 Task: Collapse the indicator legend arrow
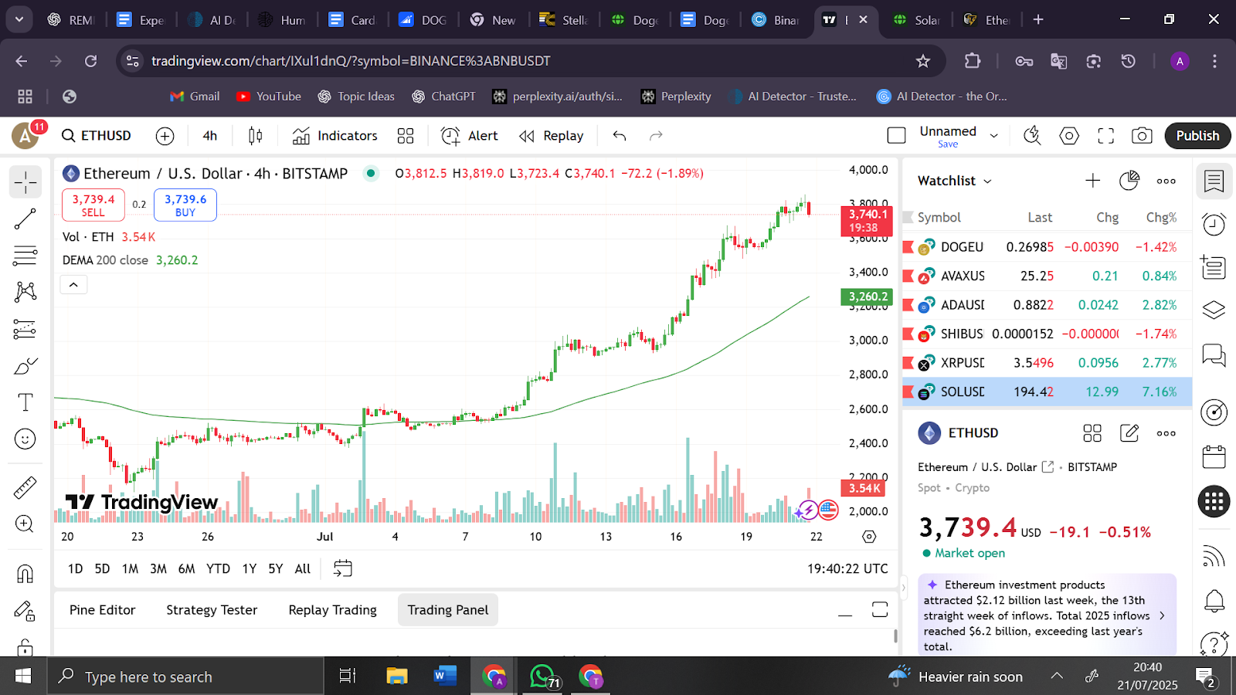73,285
